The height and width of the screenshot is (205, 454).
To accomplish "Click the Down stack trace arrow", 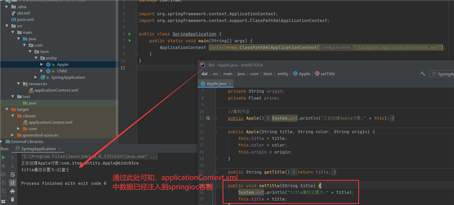I will 12,166.
